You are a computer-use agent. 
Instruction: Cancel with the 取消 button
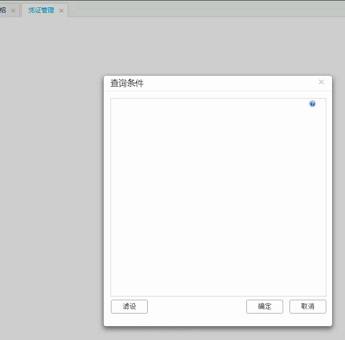click(308, 306)
